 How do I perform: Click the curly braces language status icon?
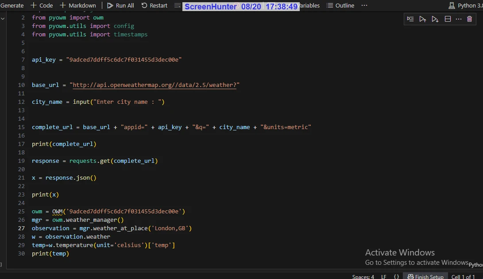(x=396, y=276)
